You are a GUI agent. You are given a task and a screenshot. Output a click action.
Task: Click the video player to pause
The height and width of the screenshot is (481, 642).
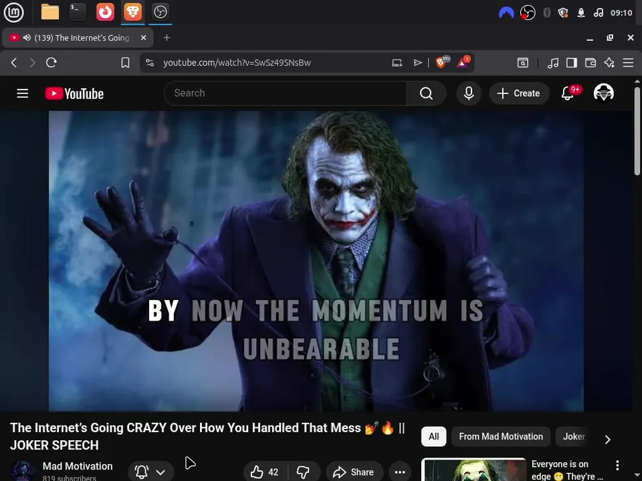pyautogui.click(x=316, y=261)
